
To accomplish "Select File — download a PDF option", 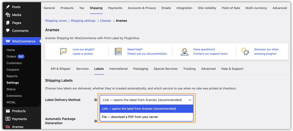I will click(146, 117).
